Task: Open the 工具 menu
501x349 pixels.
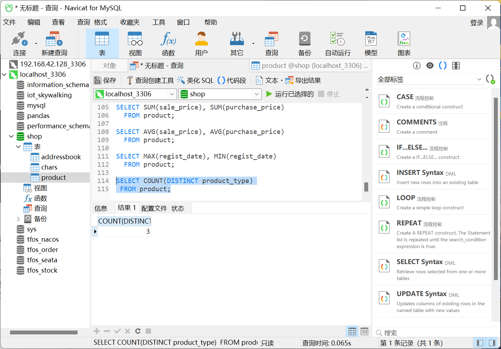Action: point(159,22)
